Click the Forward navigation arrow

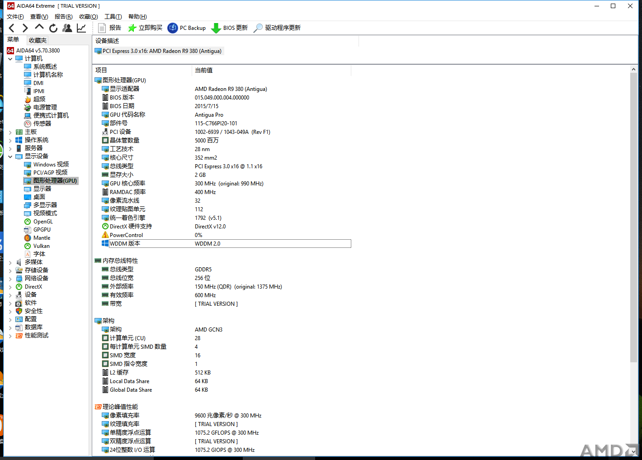(25, 28)
